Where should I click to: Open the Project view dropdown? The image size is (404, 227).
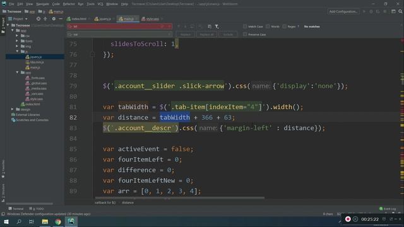click(x=18, y=19)
